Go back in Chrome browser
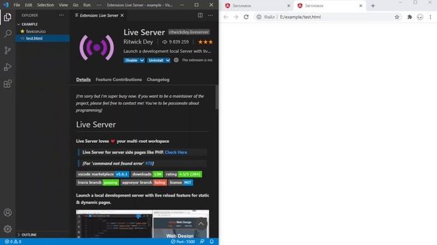 (226, 17)
